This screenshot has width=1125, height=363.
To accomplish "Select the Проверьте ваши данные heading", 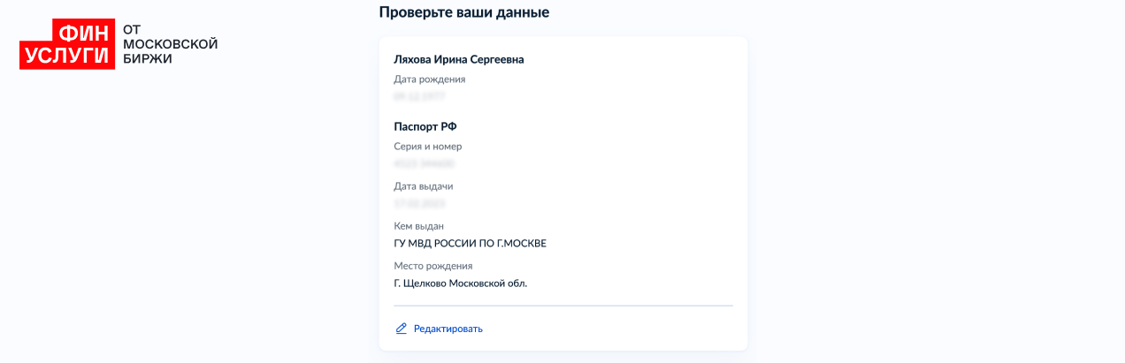I will (x=464, y=12).
